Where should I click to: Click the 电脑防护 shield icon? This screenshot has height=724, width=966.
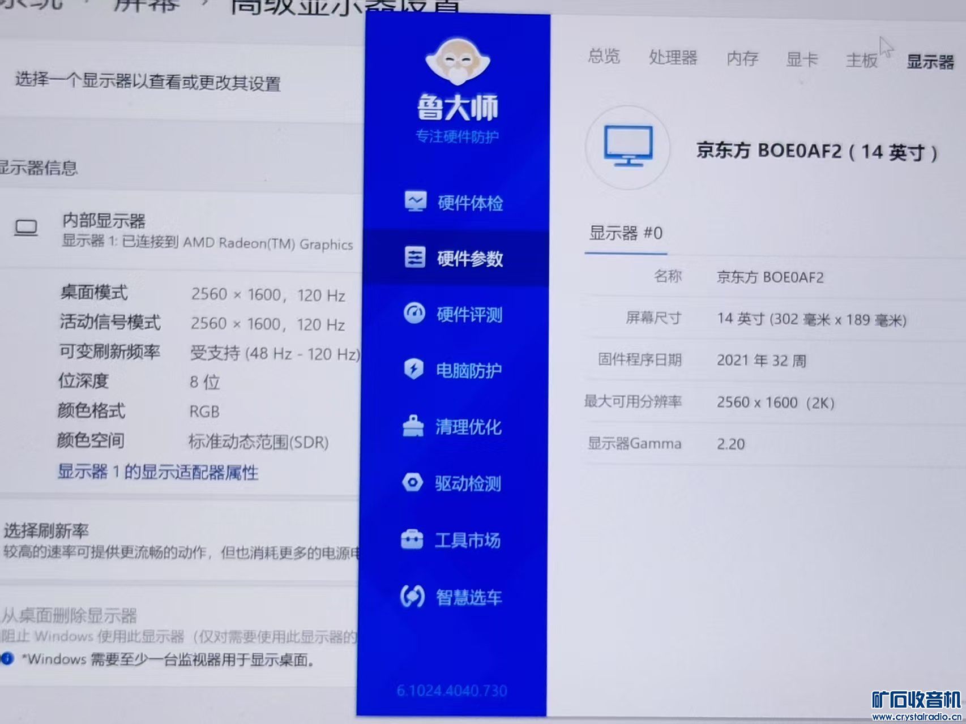(414, 369)
